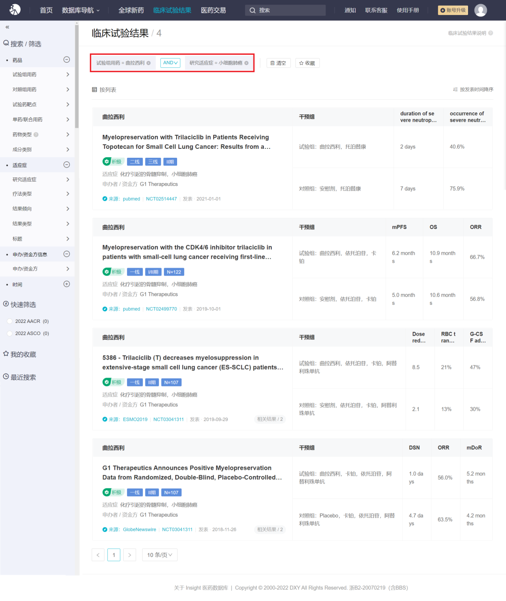Select the 2022 AACR quick filter
Image resolution: width=506 pixels, height=601 pixels.
pyautogui.click(x=10, y=321)
